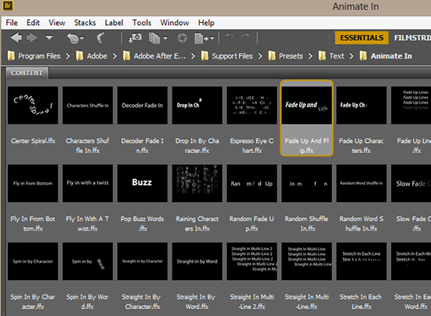
Task: Navigate to Program Files breadcrumb
Action: [x=34, y=56]
